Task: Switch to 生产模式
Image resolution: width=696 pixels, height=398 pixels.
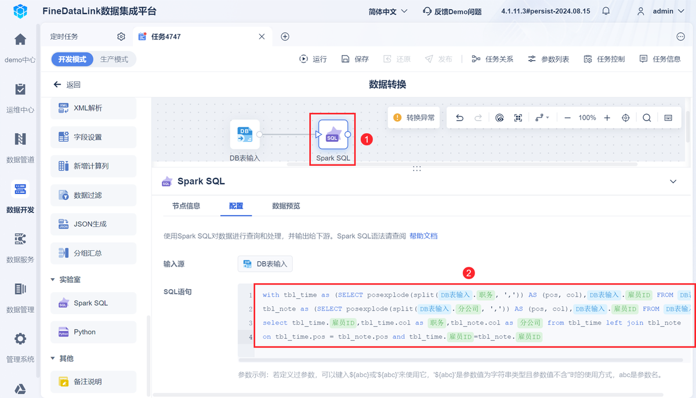Action: tap(114, 59)
